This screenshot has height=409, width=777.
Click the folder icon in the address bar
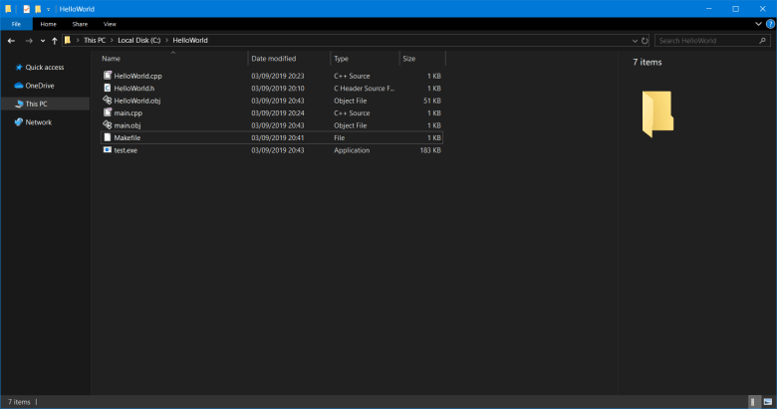(68, 40)
